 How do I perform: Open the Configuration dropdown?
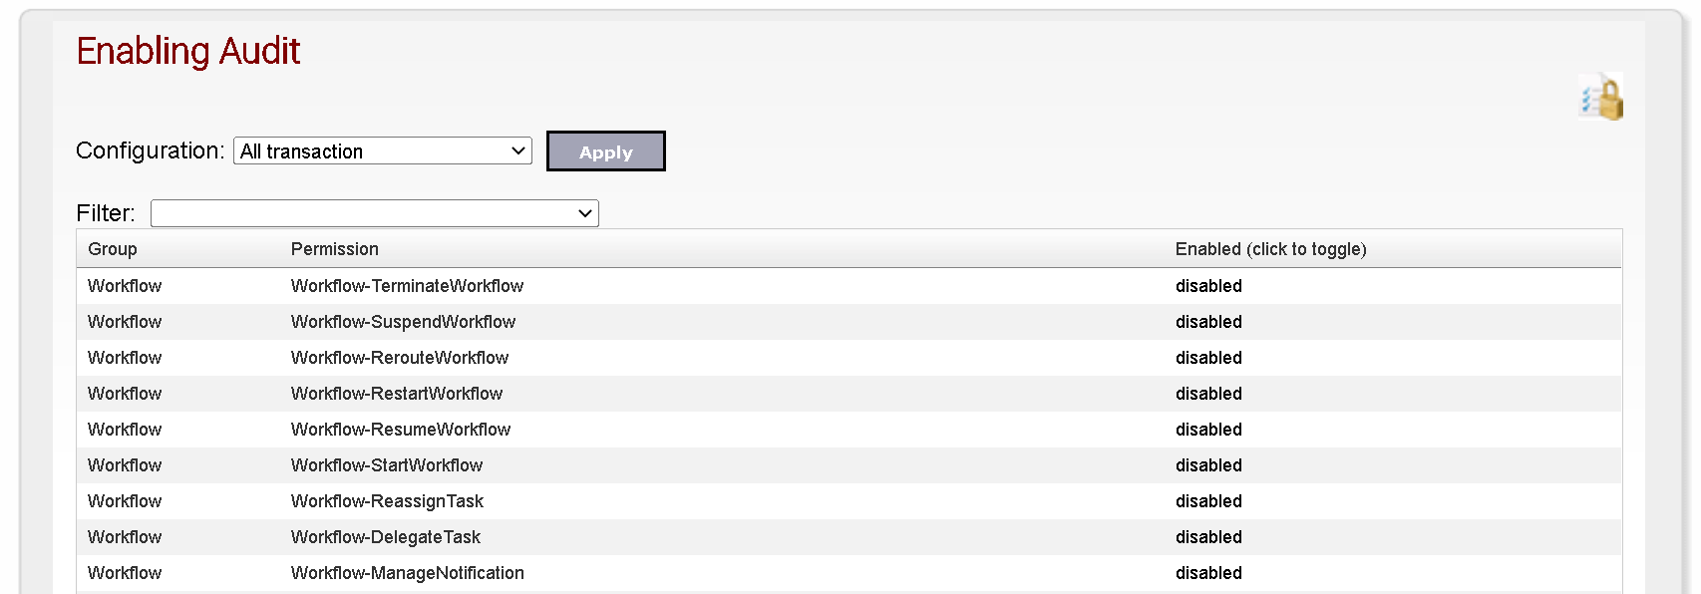383,151
